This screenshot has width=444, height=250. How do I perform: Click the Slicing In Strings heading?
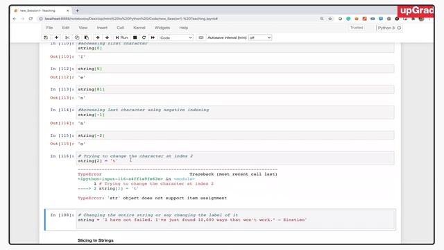[x=96, y=240]
